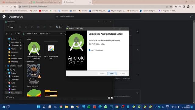Switch Explorer to large icons view

coord(112,98)
